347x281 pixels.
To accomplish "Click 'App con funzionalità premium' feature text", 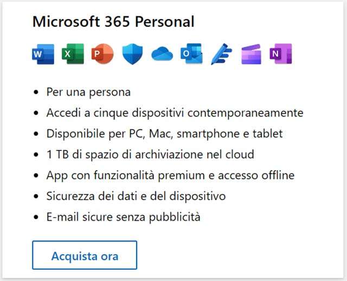I will click(170, 176).
